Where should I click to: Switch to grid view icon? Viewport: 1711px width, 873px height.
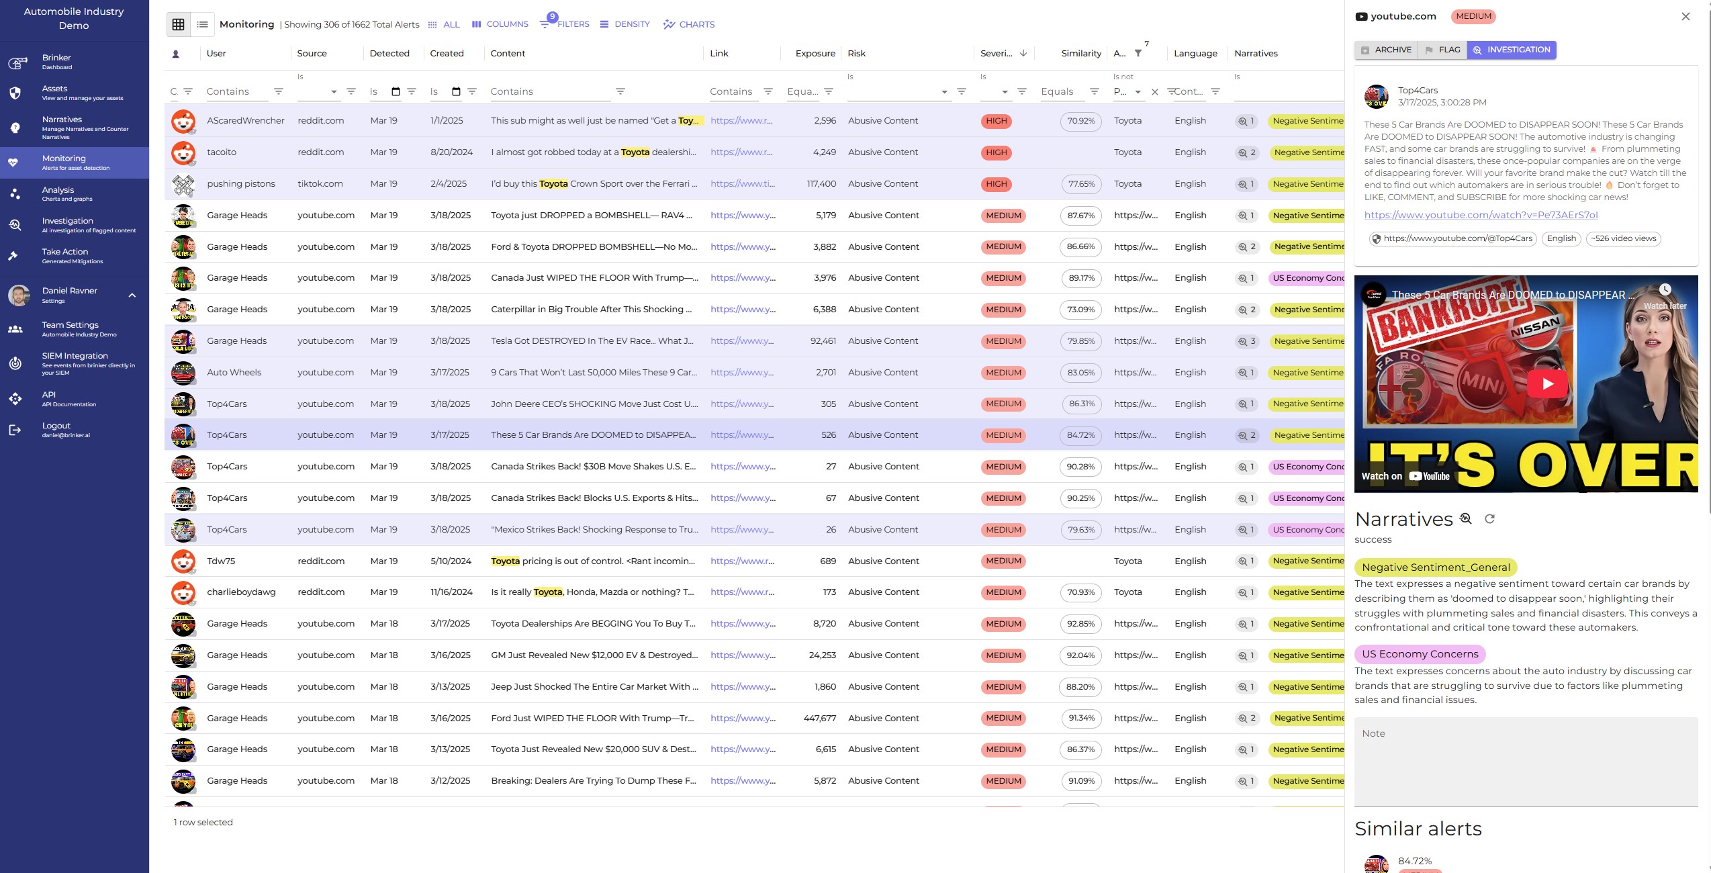pos(178,24)
